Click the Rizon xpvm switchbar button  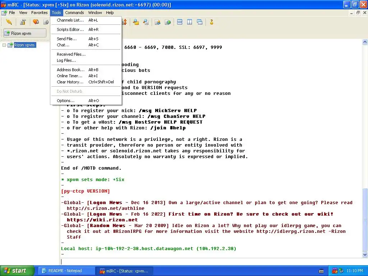point(25,33)
